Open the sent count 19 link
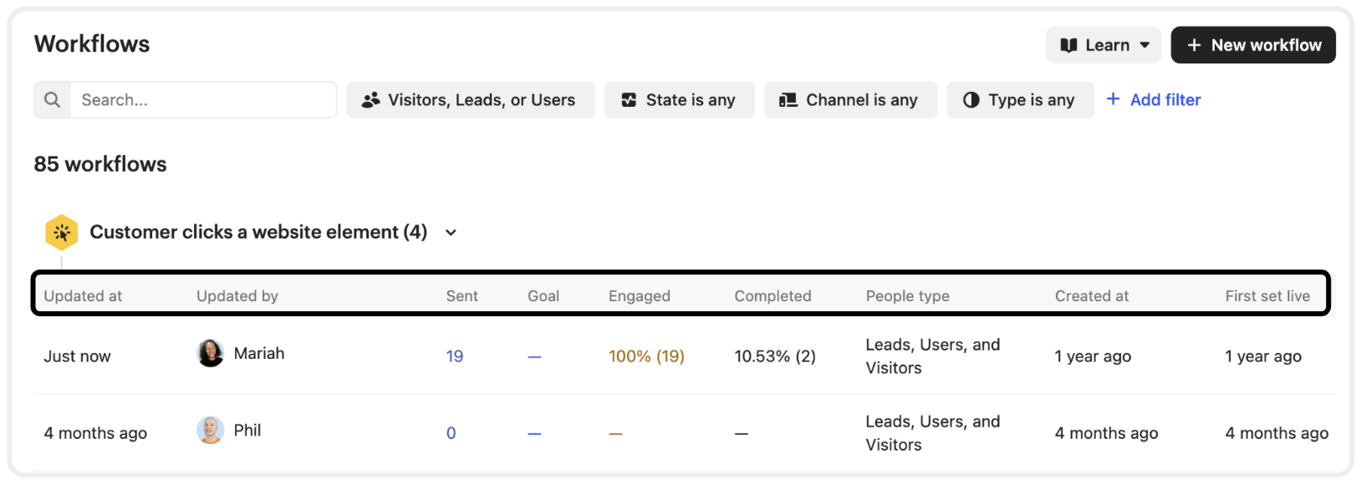The height and width of the screenshot is (484, 1361). [x=455, y=356]
